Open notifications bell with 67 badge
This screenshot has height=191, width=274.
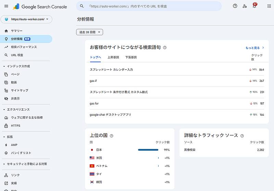click(254, 5)
